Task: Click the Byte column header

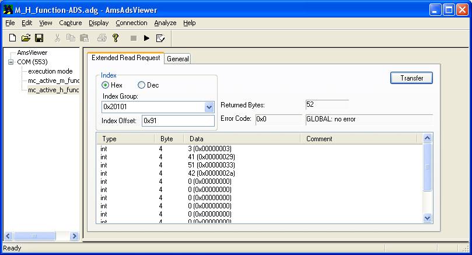Action: [169, 139]
